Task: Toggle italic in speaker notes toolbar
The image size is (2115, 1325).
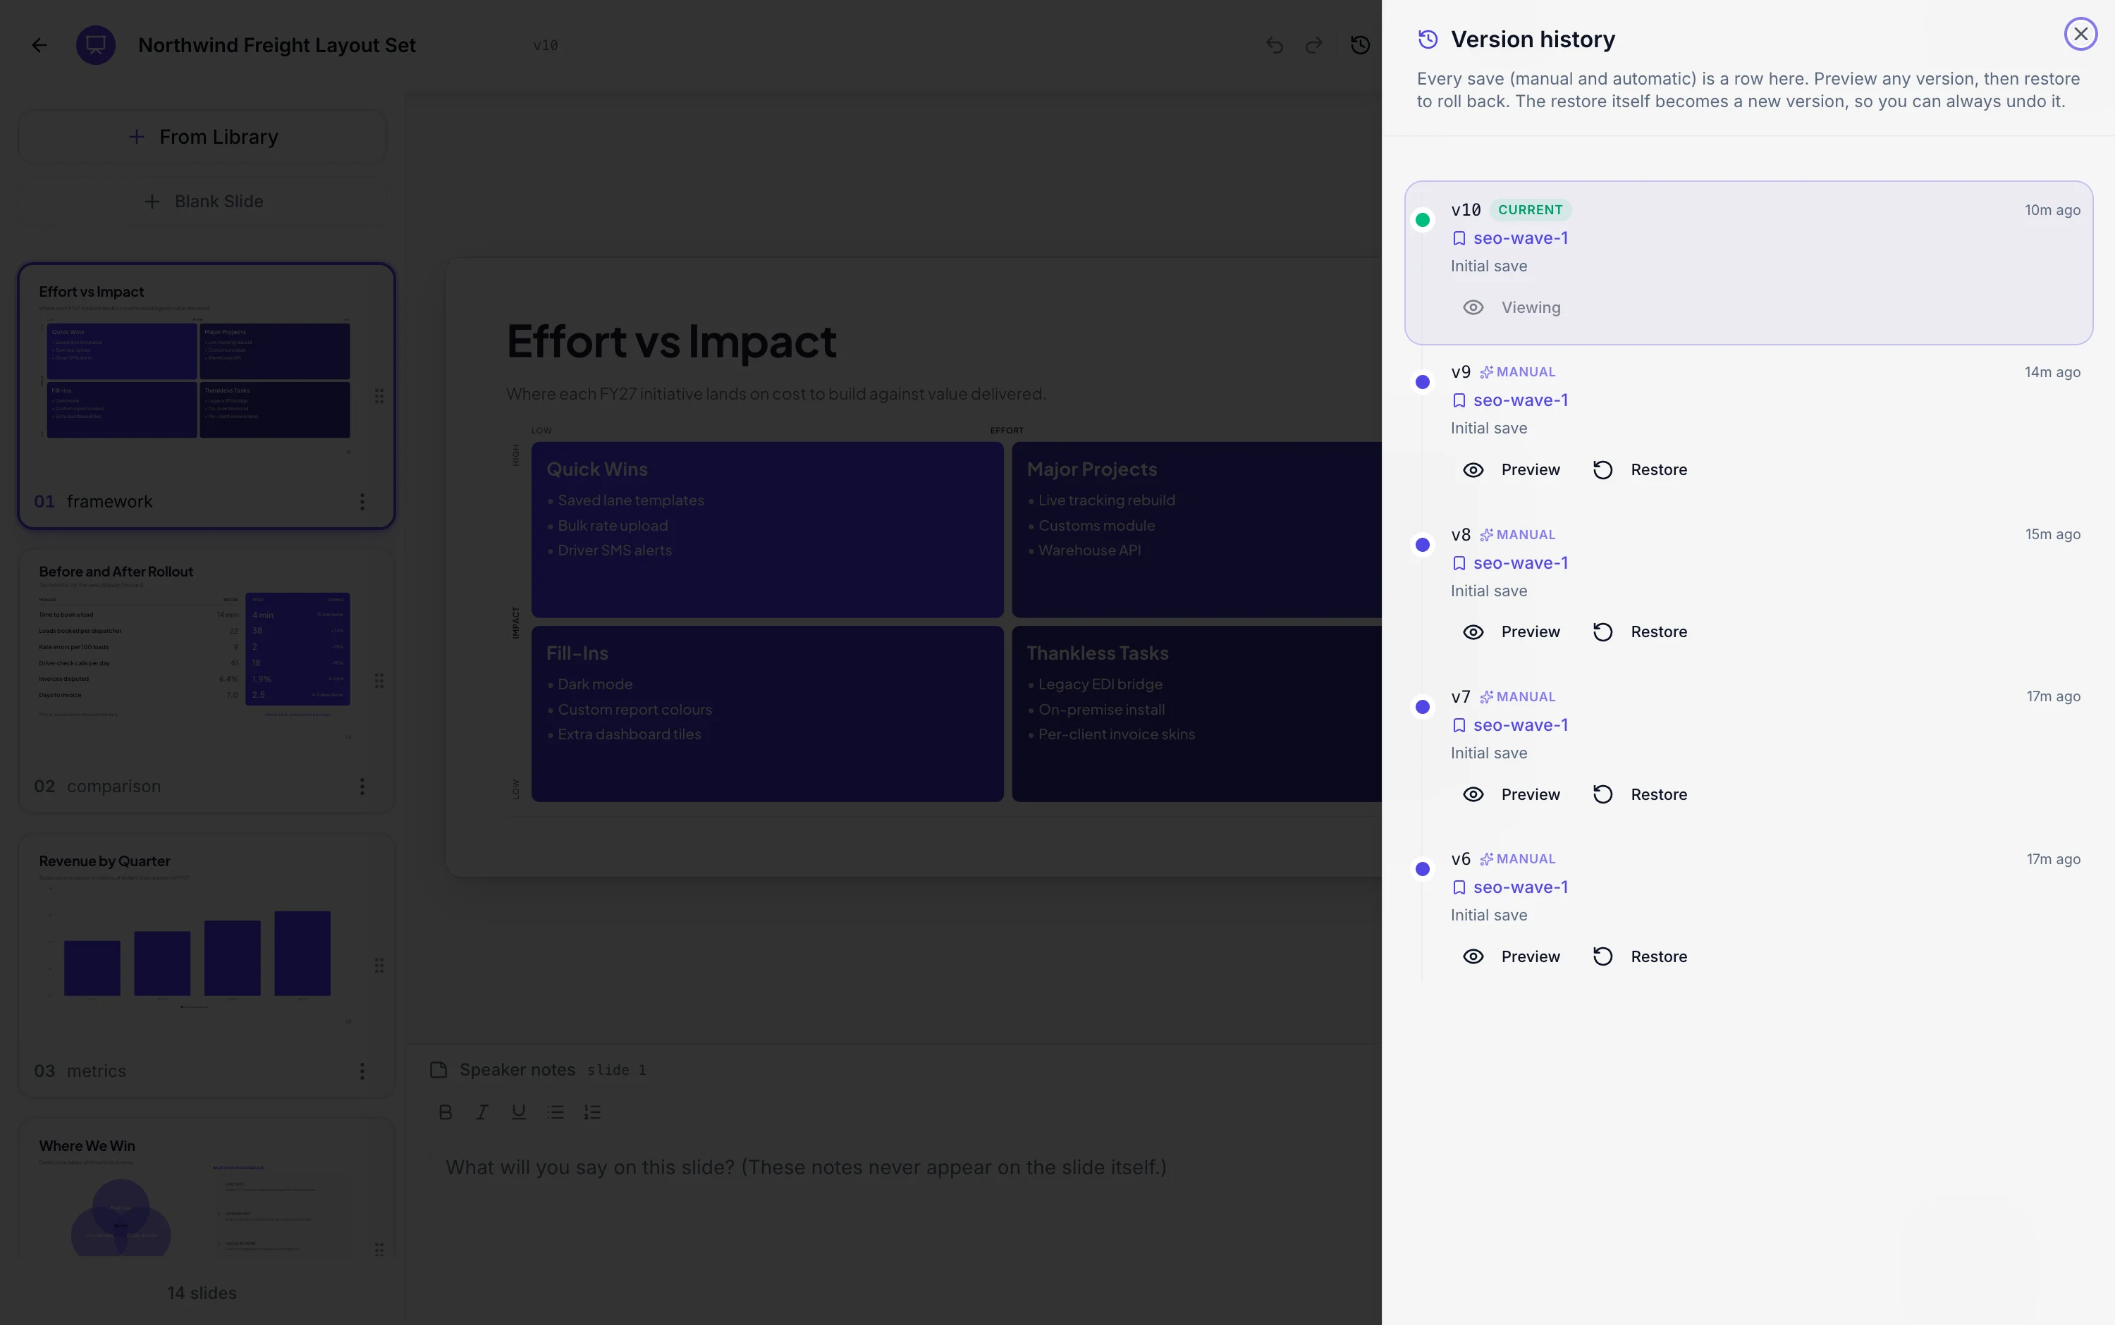Action: click(x=482, y=1112)
